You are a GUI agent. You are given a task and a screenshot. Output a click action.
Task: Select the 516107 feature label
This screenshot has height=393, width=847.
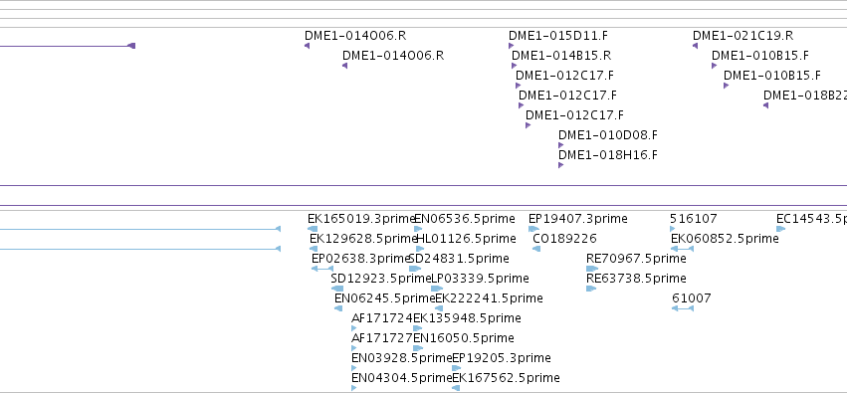[694, 219]
